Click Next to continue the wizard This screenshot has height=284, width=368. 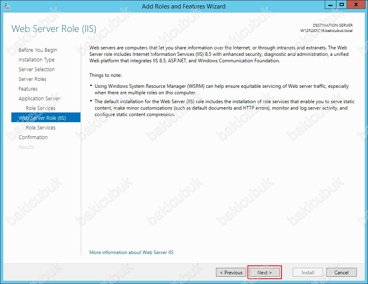(264, 272)
